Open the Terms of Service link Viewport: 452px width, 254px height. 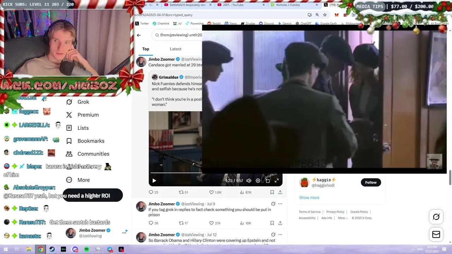pos(310,212)
